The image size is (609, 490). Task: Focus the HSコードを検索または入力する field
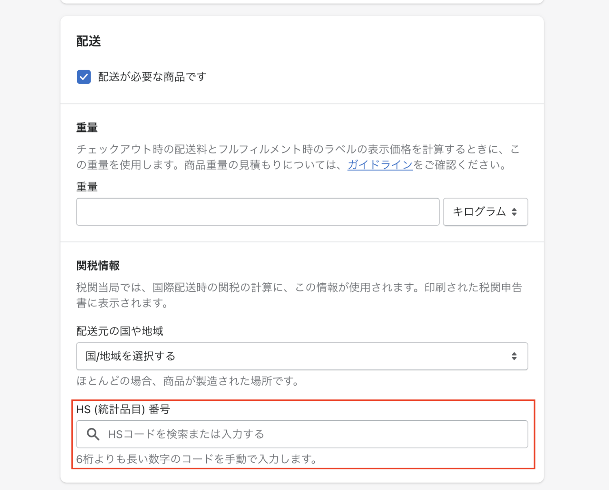pyautogui.click(x=302, y=434)
